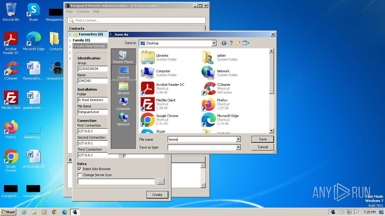Click the file list scrollbar down arrow
Viewport: 385px width, 216px height.
pos(271,131)
